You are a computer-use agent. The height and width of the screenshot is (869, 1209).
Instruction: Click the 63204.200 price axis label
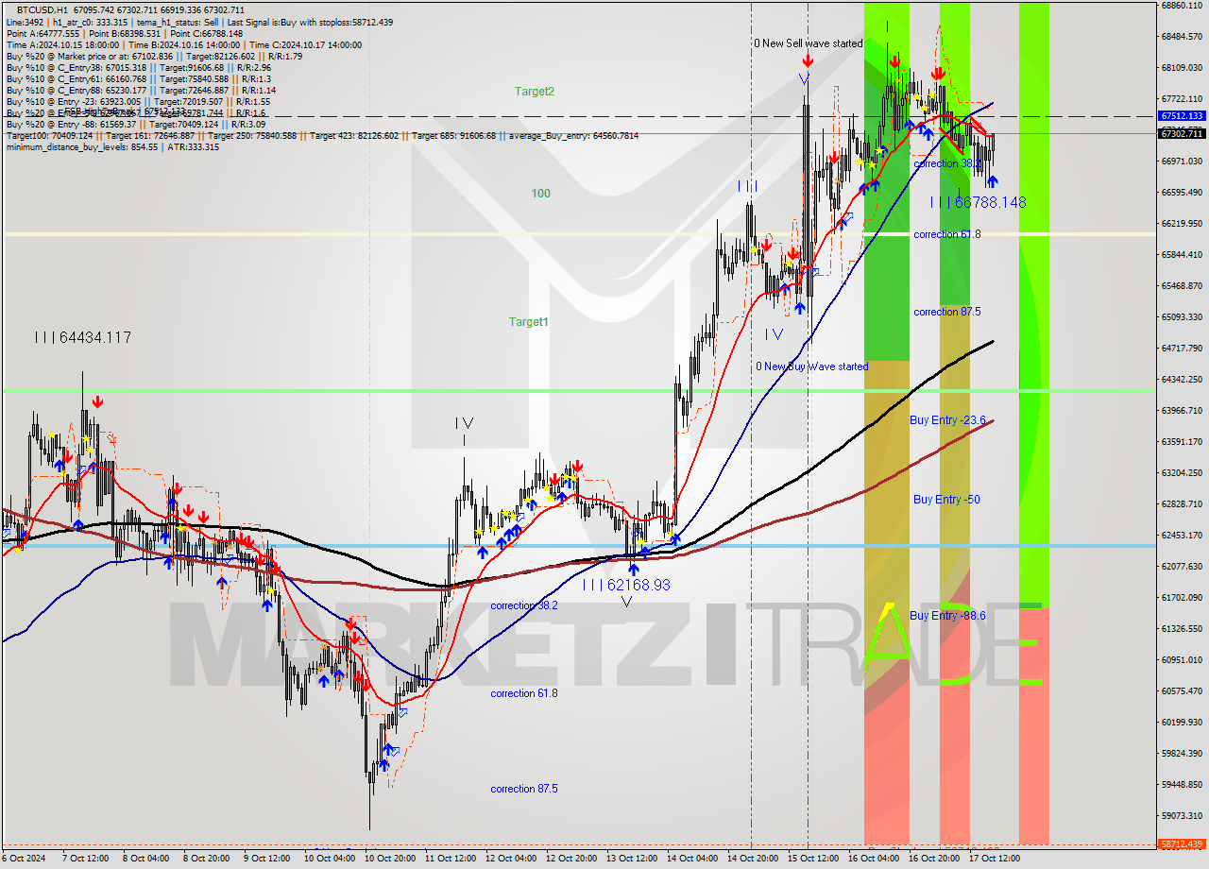1182,473
